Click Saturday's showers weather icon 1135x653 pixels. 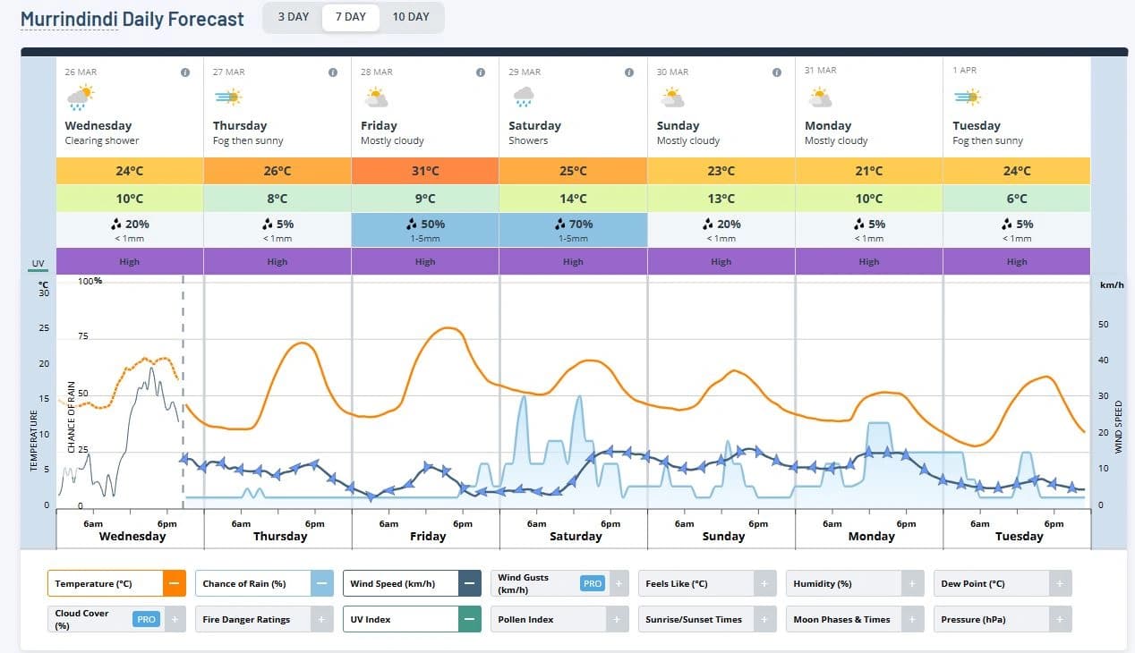[x=524, y=97]
